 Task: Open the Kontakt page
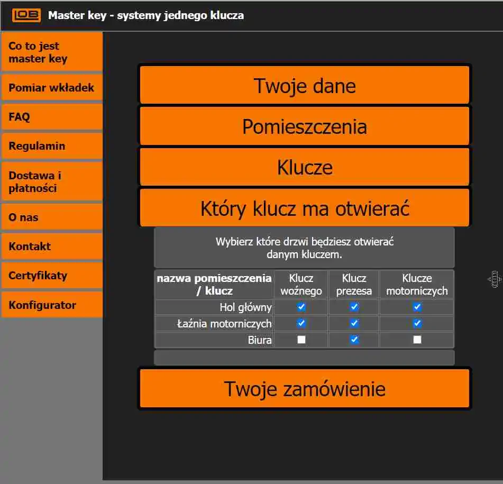[52, 246]
